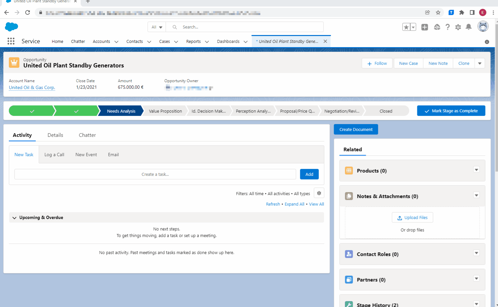Open the Trailhead guidance icon

click(437, 27)
